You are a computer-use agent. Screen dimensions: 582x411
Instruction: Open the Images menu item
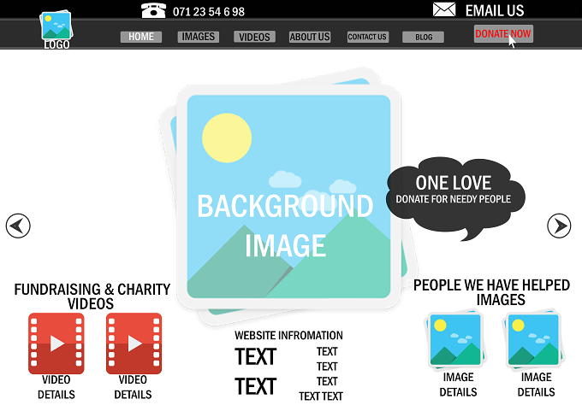199,37
